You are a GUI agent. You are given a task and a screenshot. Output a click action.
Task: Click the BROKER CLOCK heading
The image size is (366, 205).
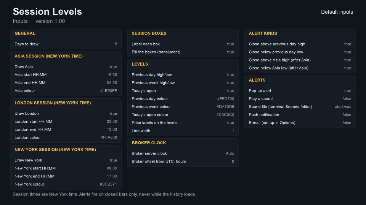click(149, 143)
